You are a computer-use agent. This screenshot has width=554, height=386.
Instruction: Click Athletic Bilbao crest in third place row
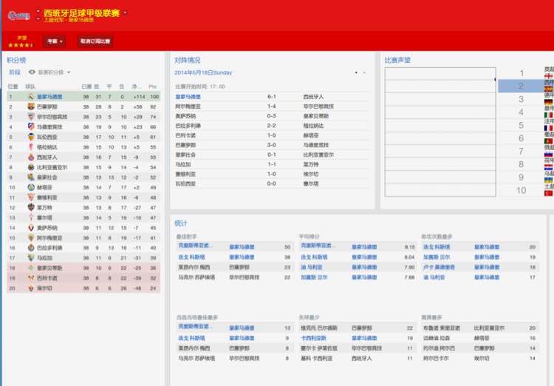[x=31, y=116]
